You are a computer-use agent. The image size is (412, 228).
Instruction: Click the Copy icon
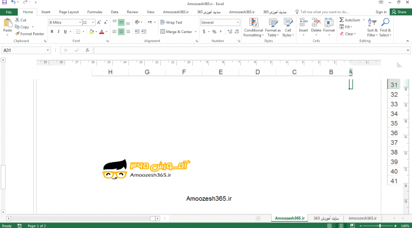point(17,27)
